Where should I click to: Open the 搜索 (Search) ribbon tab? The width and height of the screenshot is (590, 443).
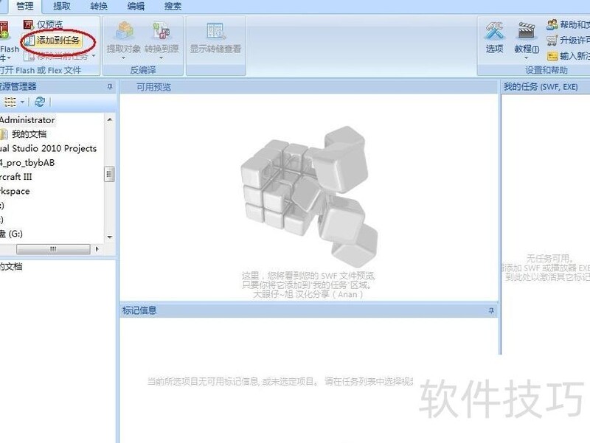[173, 6]
